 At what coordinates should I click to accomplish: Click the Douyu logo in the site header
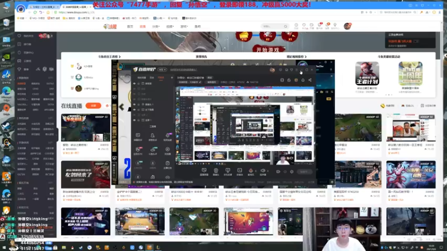point(110,26)
